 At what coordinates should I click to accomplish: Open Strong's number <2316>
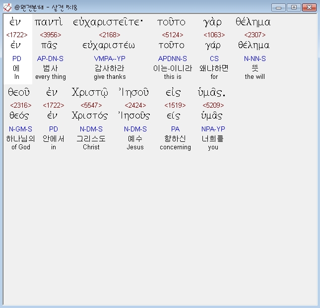(x=21, y=105)
